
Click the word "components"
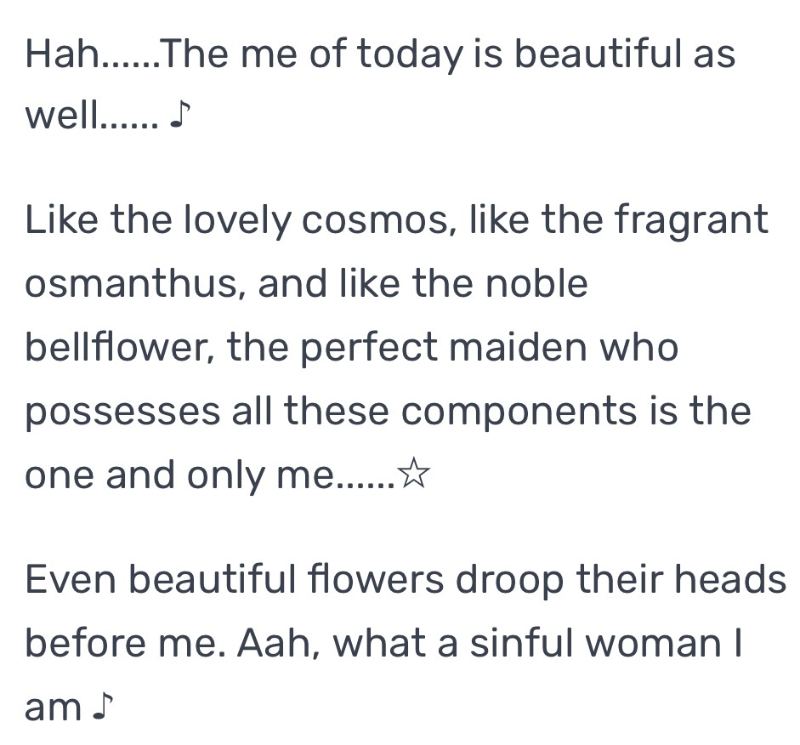519,412
